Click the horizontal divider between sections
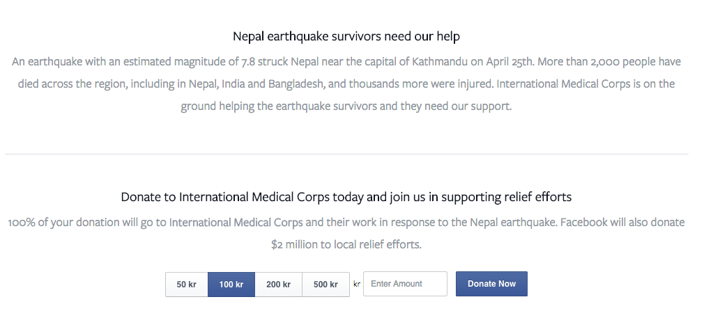This screenshot has height=320, width=720. click(346, 154)
